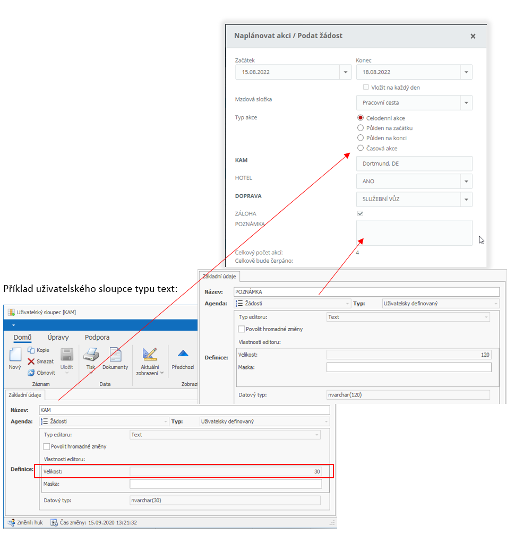Click Maska field in KAM window
Viewport: 515px width, 534px height.
pos(226,484)
